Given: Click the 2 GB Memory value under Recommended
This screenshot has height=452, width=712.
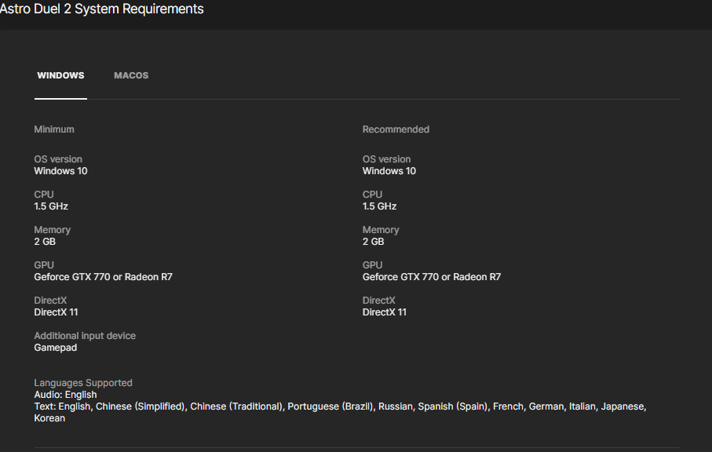Looking at the screenshot, I should tap(373, 242).
